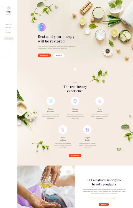The width and height of the screenshot is (133, 208).
Task: Play the circular video button
Action: click(42, 27)
